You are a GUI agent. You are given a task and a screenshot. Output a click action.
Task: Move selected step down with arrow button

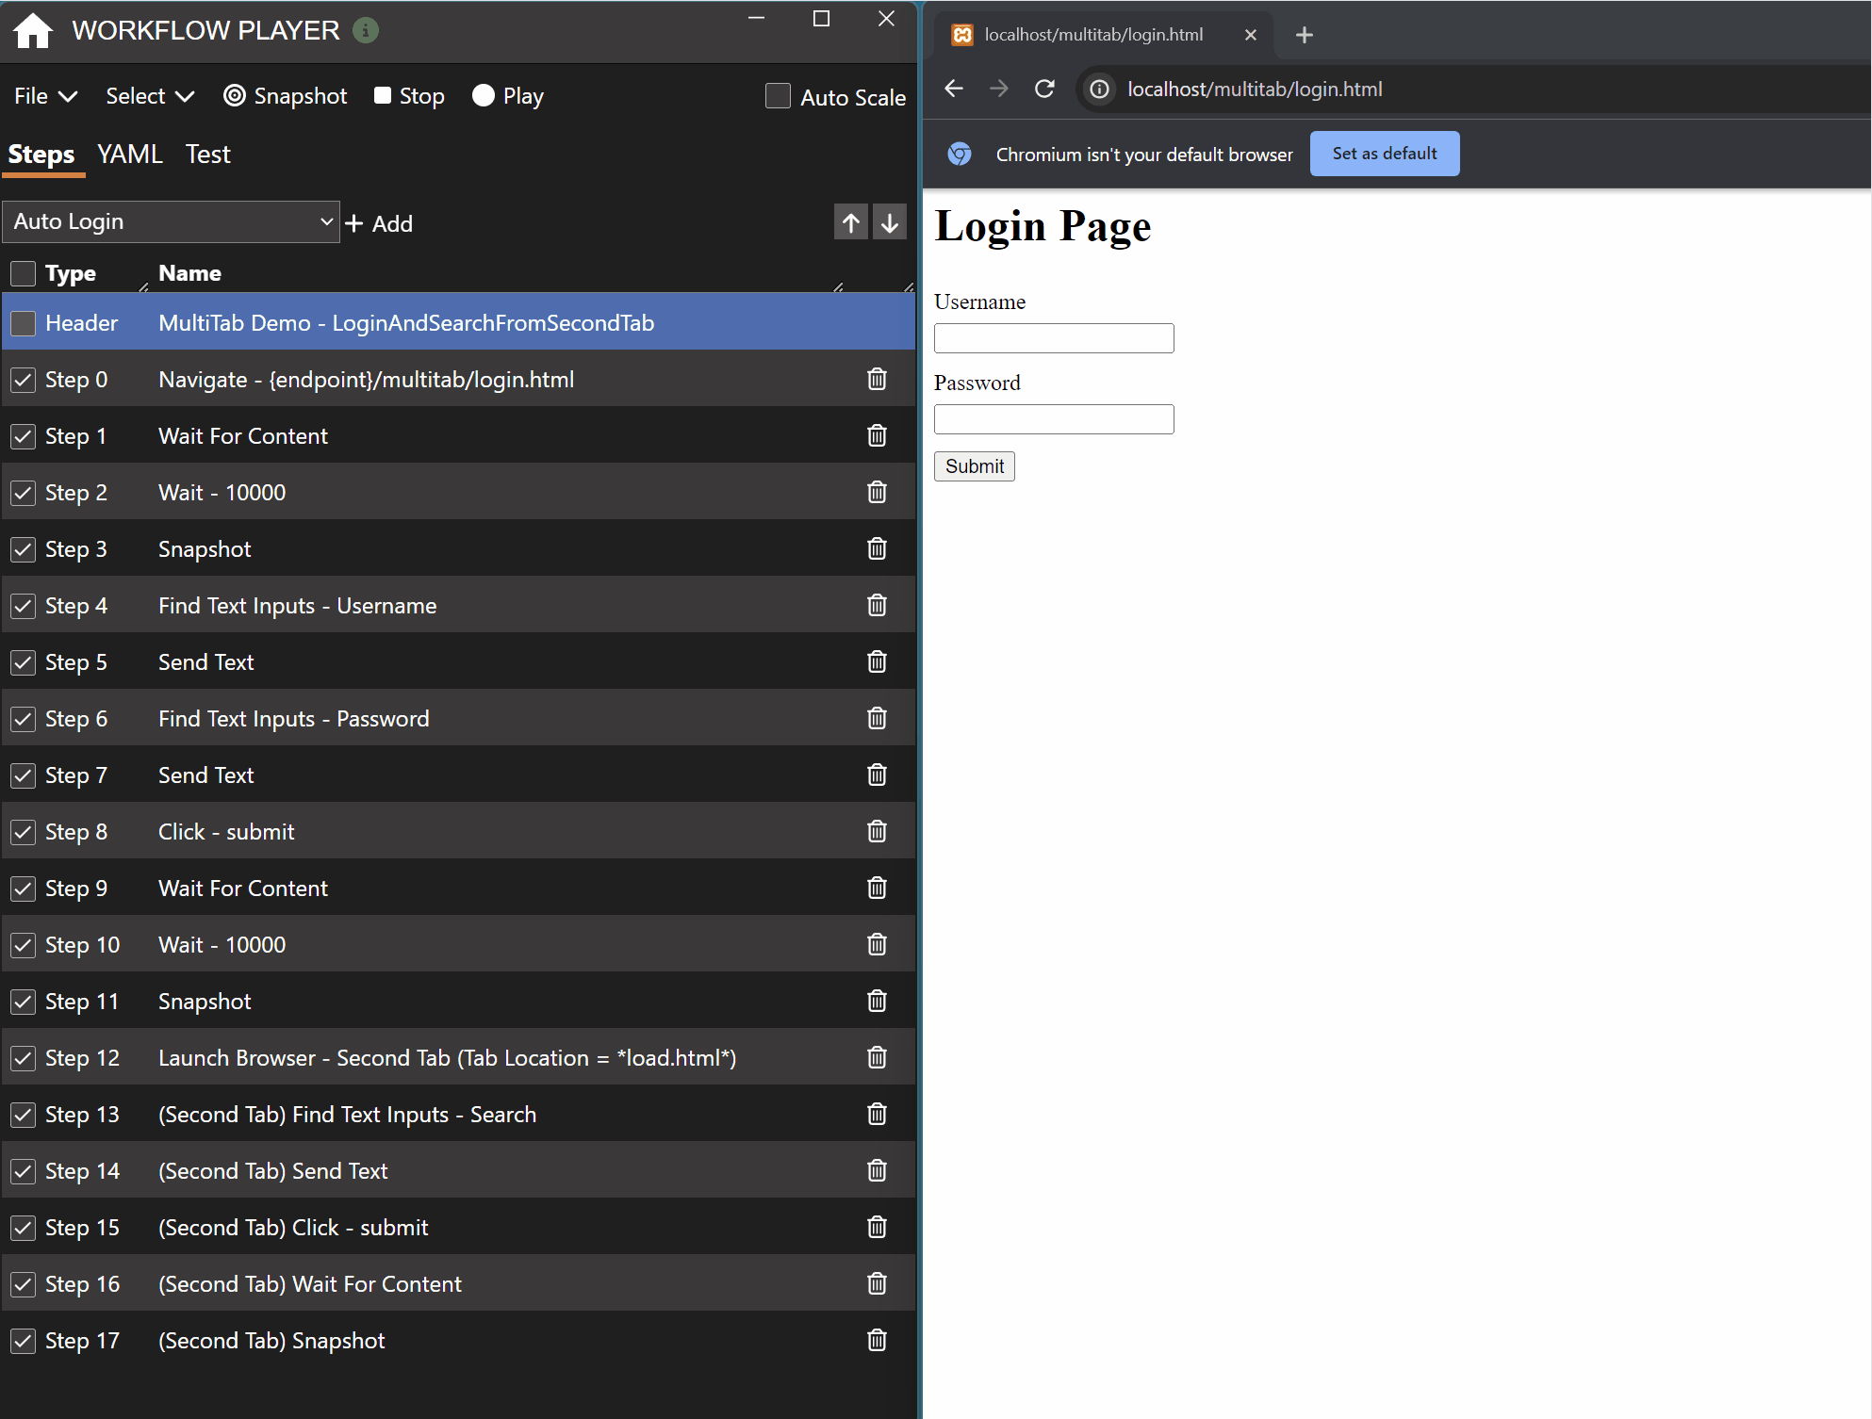coord(889,223)
